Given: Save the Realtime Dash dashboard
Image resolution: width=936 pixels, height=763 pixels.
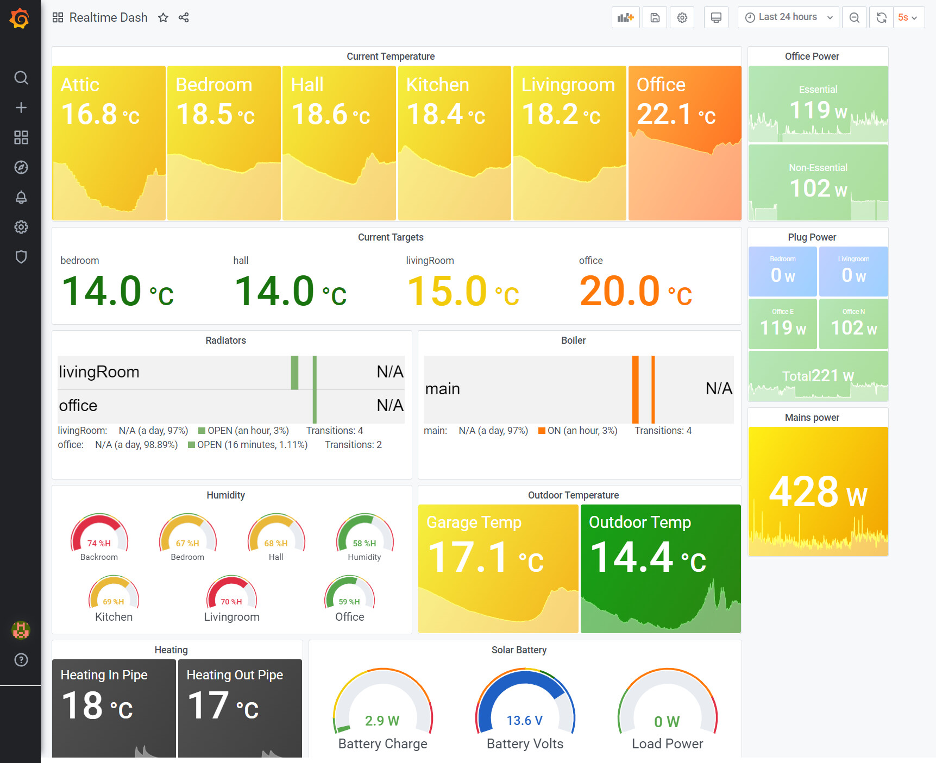Looking at the screenshot, I should pos(655,17).
